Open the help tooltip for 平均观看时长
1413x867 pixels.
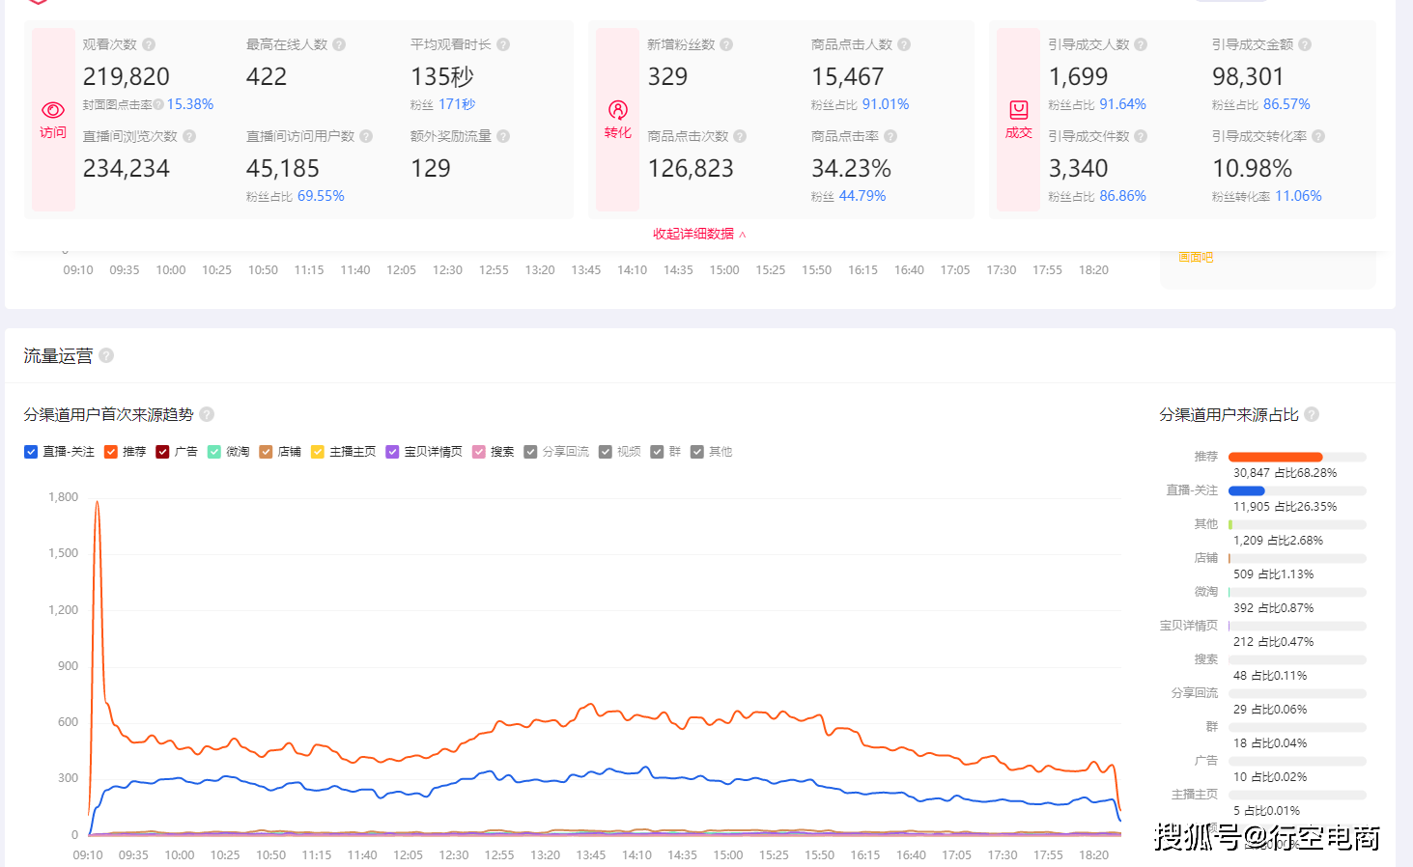pyautogui.click(x=503, y=44)
